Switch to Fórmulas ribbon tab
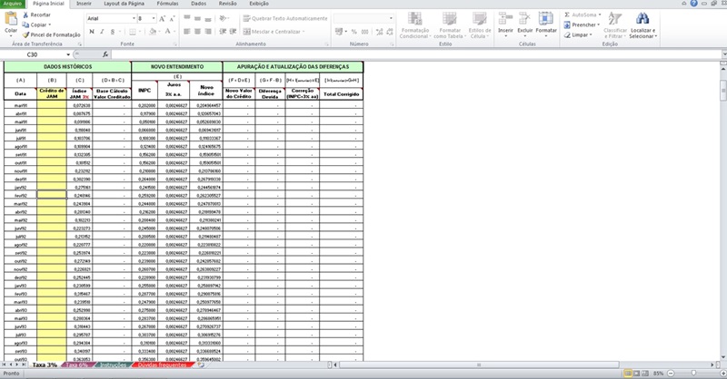The width and height of the screenshot is (727, 379). point(168,4)
